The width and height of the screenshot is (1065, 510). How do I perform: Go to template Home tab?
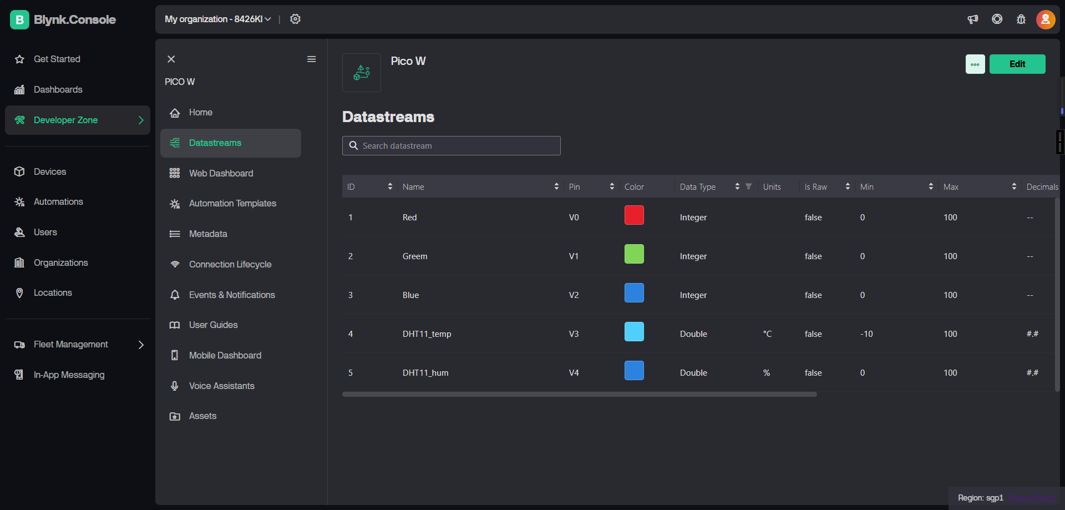(231, 113)
